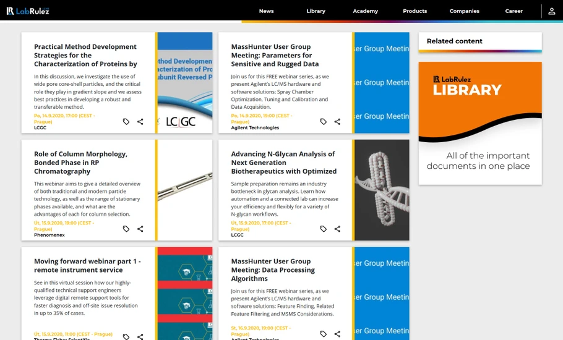Image resolution: width=563 pixels, height=340 pixels.
Task: Click the Related content heading
Action: [x=454, y=41]
